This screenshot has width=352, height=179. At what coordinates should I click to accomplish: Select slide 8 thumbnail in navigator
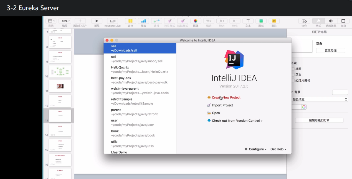[x=60, y=42]
